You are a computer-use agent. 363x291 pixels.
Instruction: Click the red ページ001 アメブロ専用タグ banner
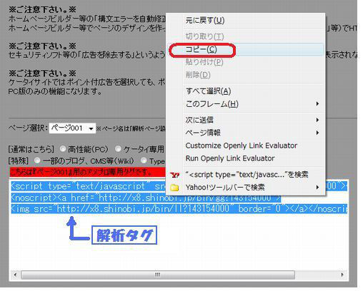point(87,172)
